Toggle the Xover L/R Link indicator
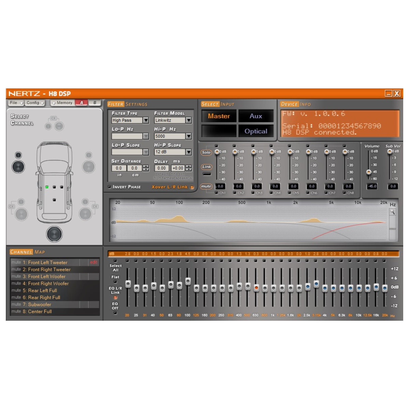 tap(192, 187)
